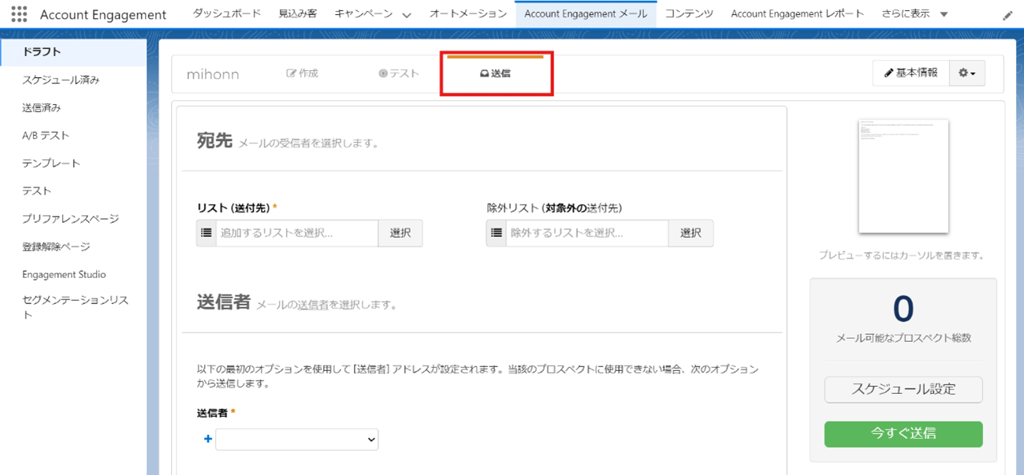
Task: Click 選択 button for リスト (送付先)
Action: pyautogui.click(x=400, y=233)
